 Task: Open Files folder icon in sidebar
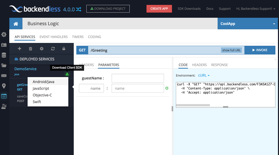point(4,66)
